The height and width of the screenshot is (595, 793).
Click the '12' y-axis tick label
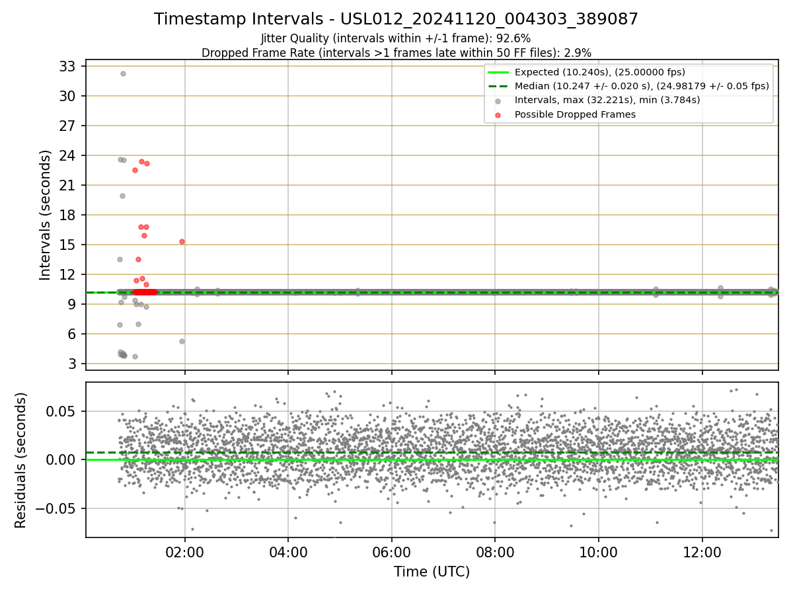coord(69,274)
